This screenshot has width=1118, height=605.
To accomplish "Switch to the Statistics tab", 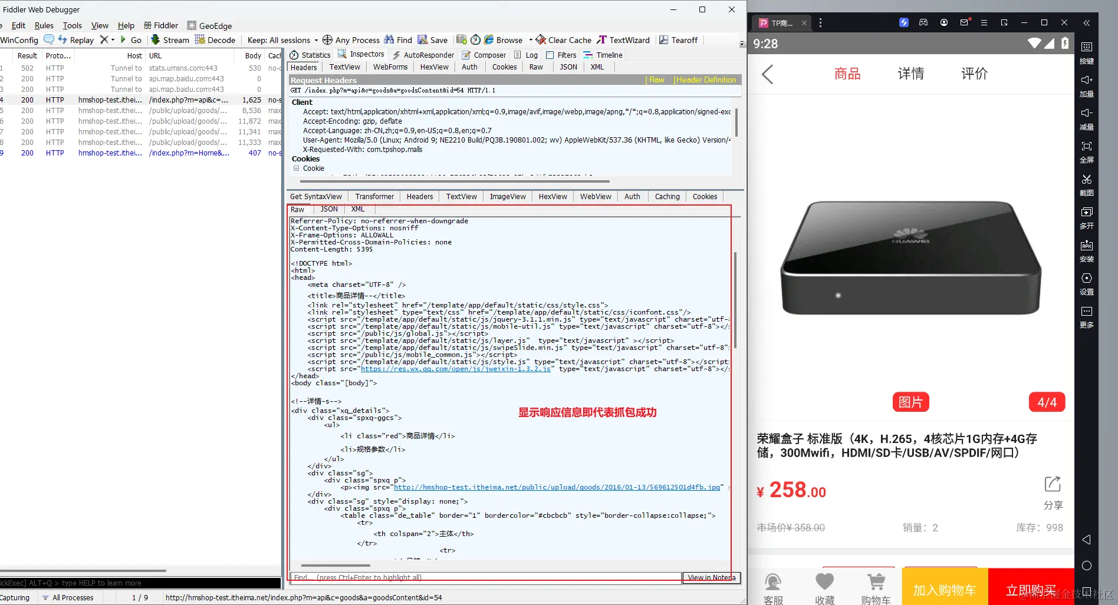I will pos(310,55).
